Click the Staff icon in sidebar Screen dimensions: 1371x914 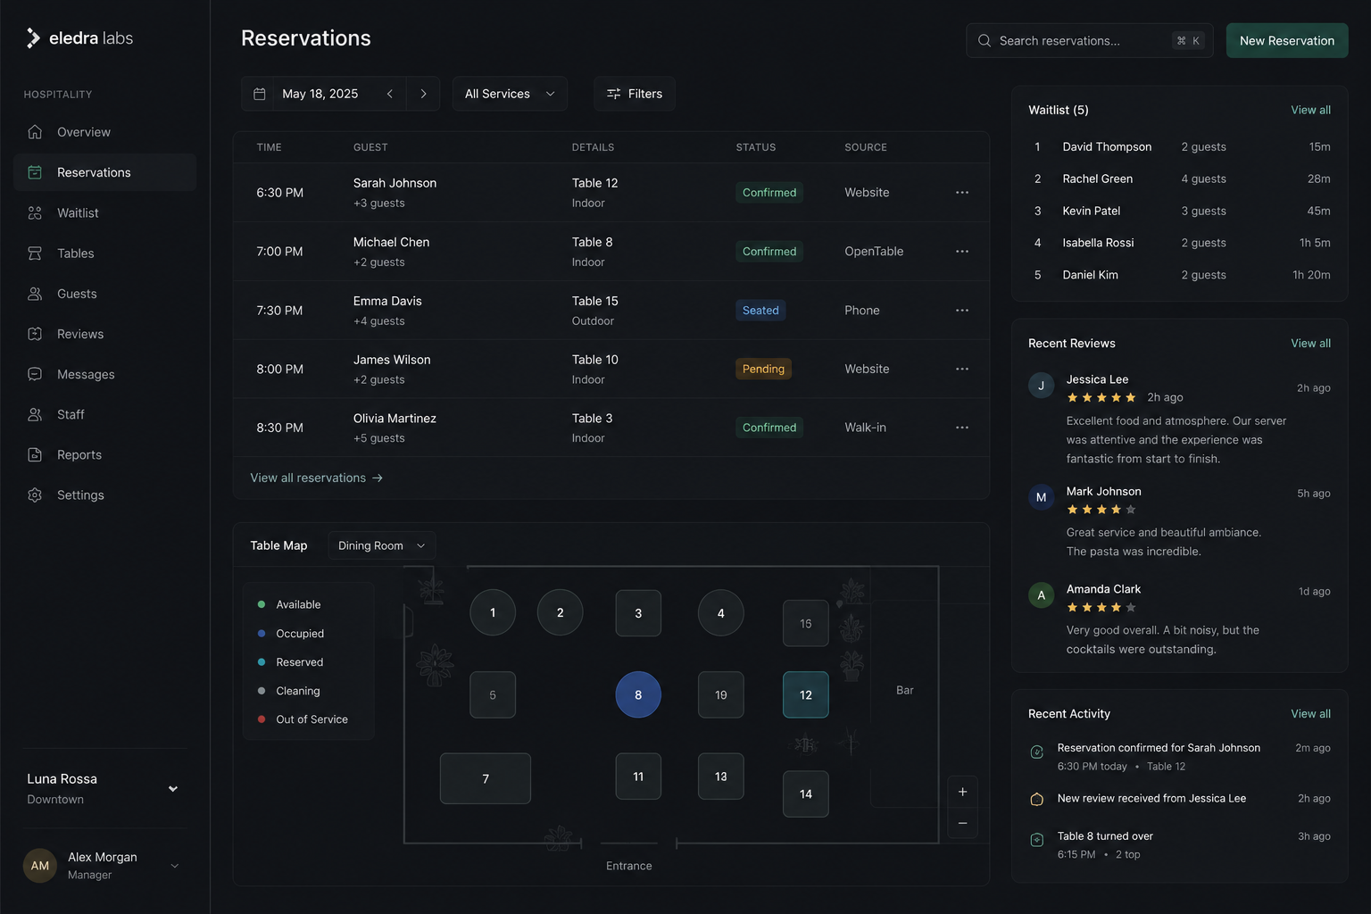[35, 414]
